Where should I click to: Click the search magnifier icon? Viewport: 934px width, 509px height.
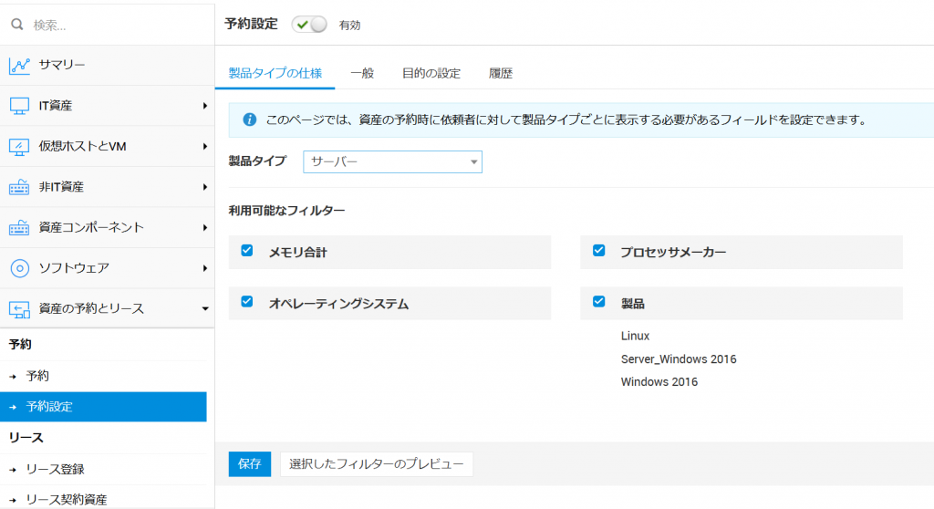click(16, 26)
